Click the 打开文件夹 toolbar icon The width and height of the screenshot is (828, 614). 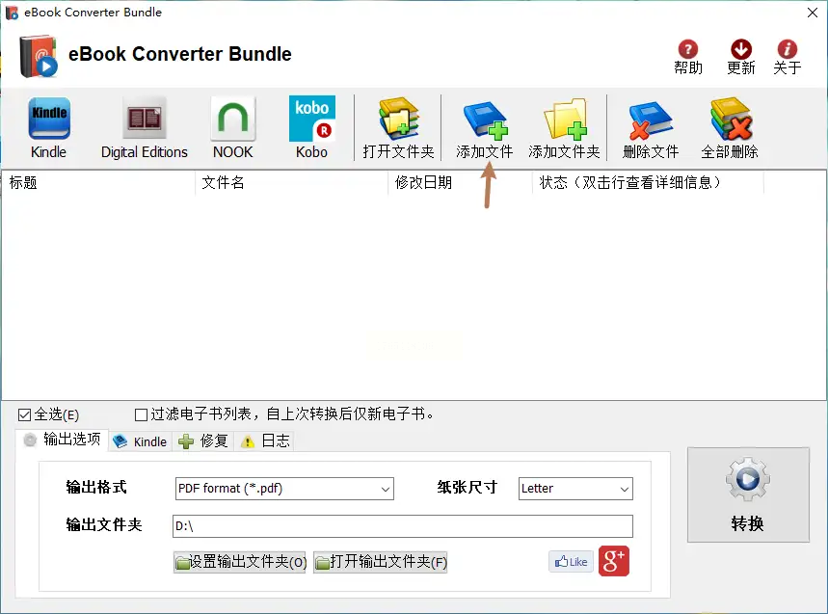(x=399, y=128)
